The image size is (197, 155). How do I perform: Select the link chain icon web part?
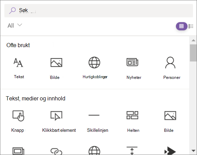[56, 151]
